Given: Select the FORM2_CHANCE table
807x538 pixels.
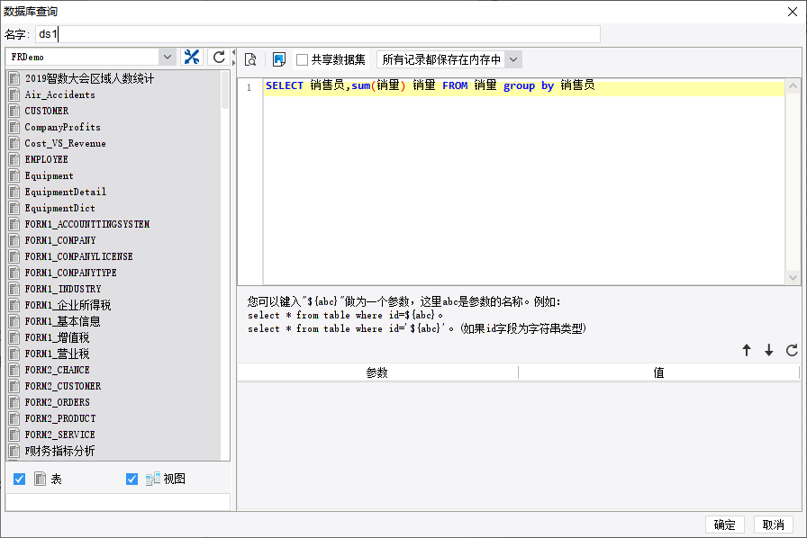Looking at the screenshot, I should click(57, 370).
